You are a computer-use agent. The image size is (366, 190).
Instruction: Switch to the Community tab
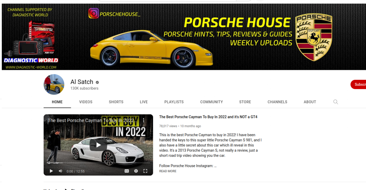pyautogui.click(x=212, y=102)
